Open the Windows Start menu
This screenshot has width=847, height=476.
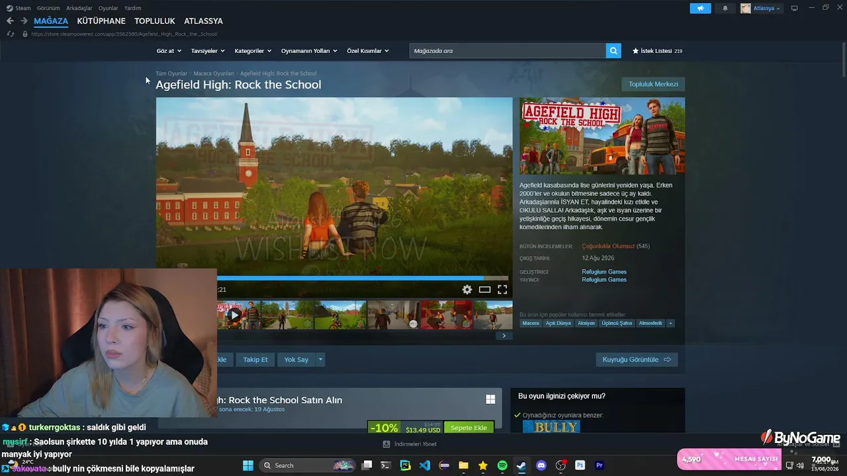coord(248,465)
